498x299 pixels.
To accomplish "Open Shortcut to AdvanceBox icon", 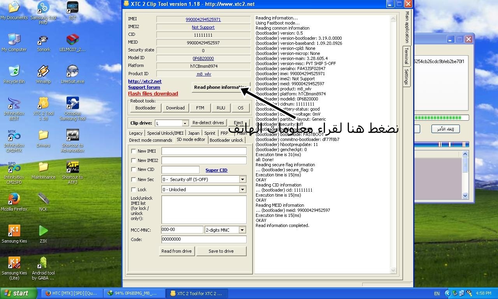I will [73, 141].
